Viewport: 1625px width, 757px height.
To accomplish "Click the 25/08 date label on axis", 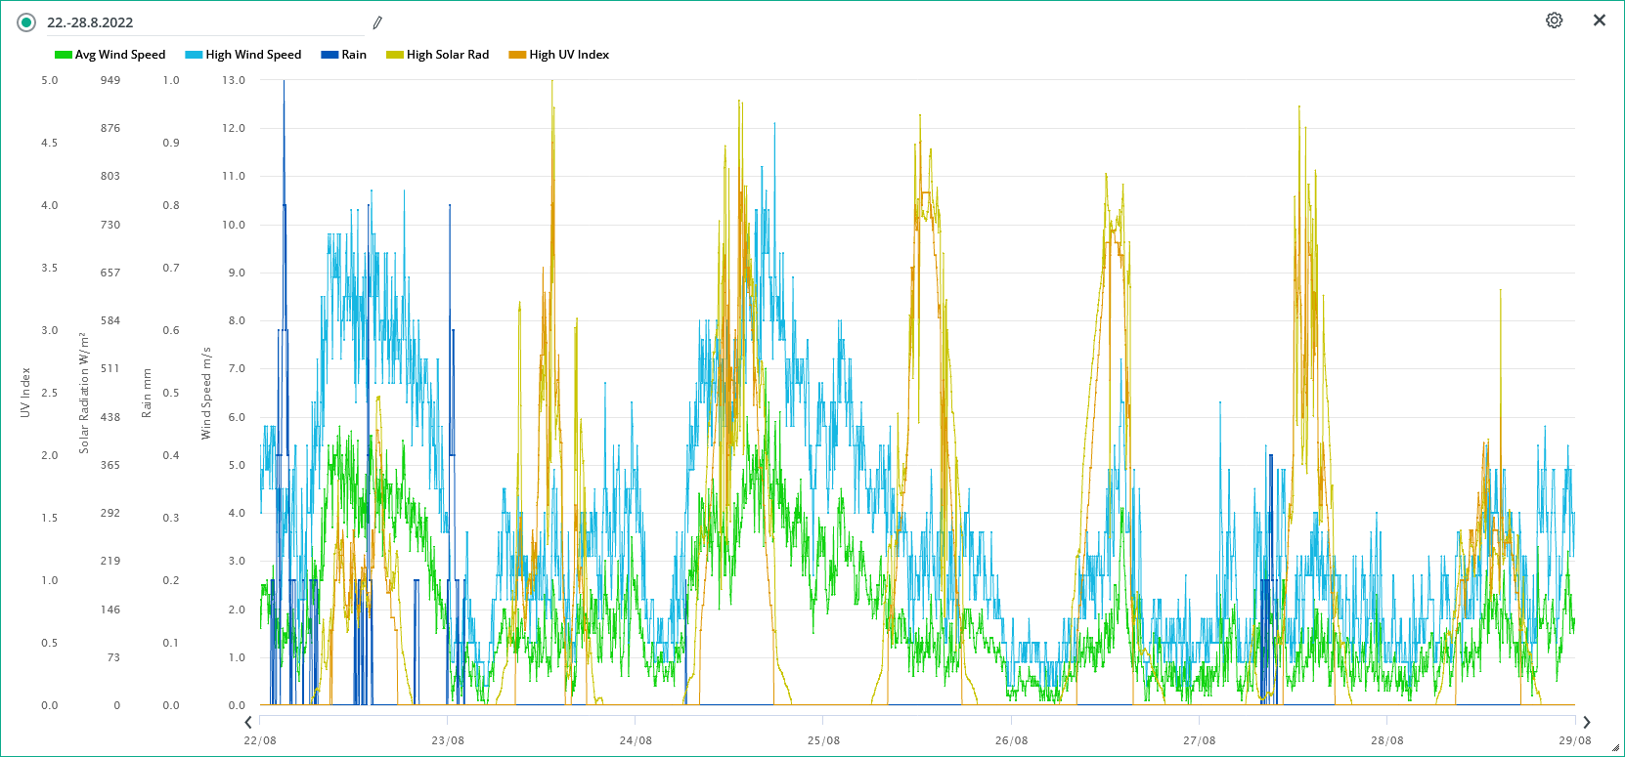I will tap(823, 740).
